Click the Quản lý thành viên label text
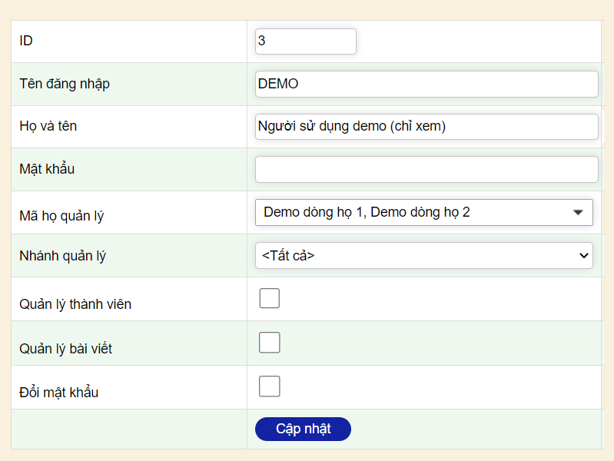Image resolution: width=614 pixels, height=461 pixels. point(75,304)
